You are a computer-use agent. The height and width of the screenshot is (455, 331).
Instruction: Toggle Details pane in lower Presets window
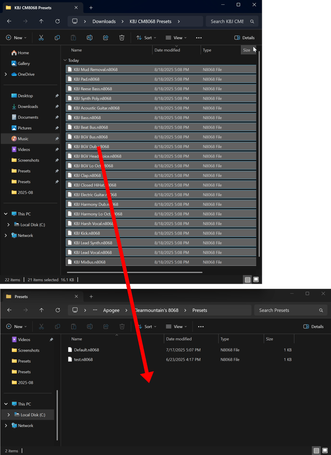tap(314, 327)
